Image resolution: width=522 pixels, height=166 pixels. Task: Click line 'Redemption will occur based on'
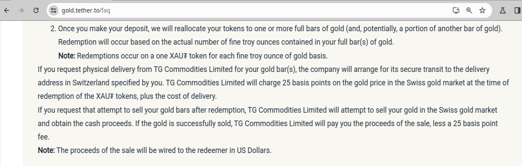pyautogui.click(x=226, y=42)
